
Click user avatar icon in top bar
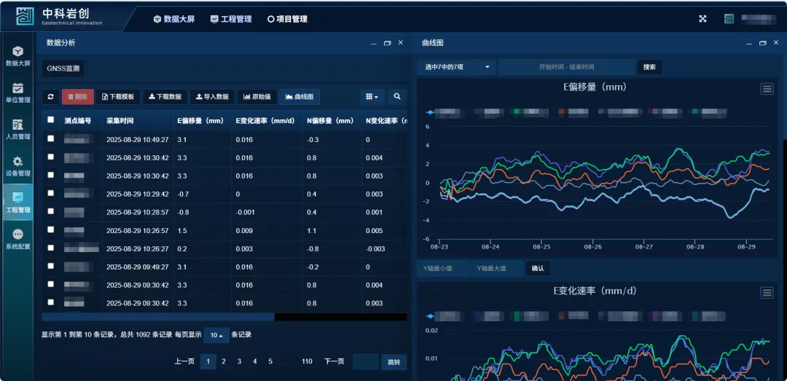click(x=729, y=19)
